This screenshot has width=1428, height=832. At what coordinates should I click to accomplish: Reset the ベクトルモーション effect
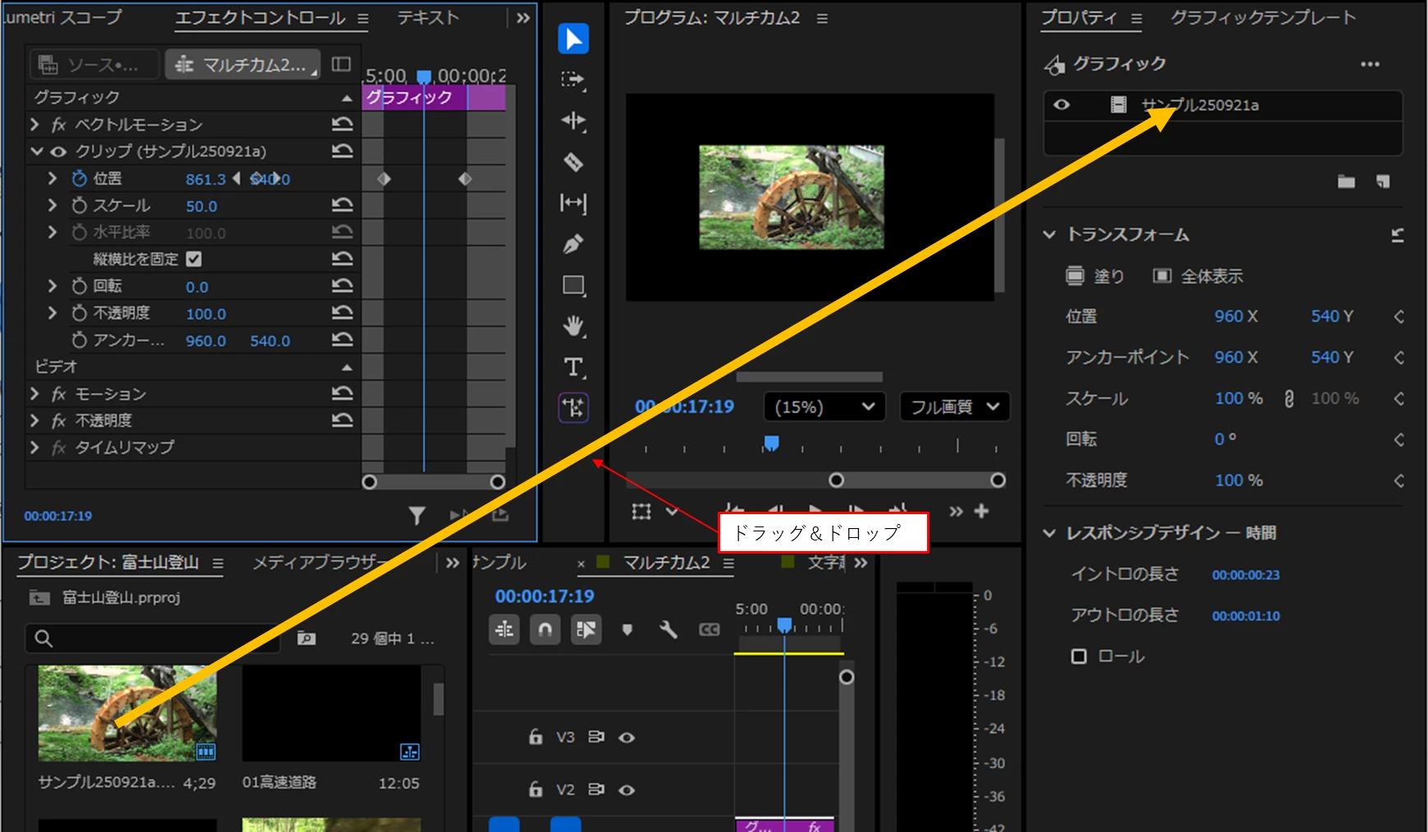point(342,124)
